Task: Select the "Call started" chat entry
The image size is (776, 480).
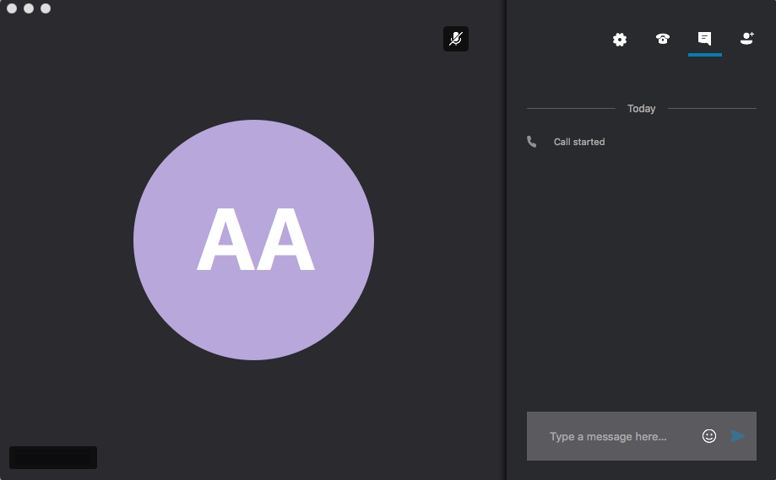Action: click(579, 142)
